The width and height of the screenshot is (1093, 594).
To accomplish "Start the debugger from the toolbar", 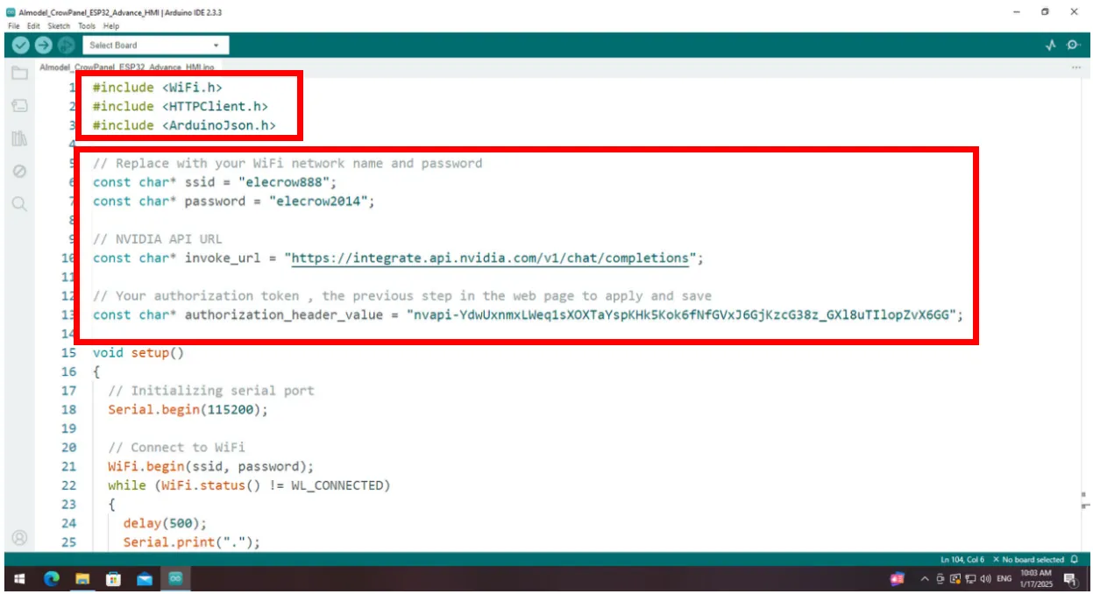I will 66,46.
